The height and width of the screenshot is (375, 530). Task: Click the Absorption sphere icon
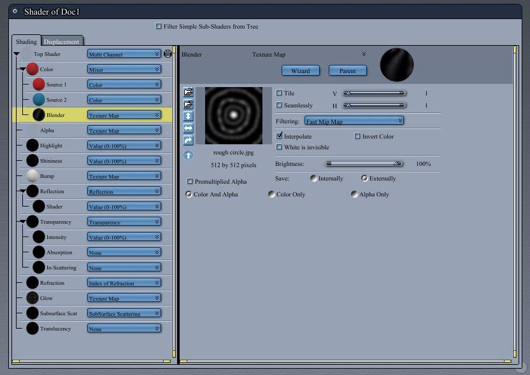pyautogui.click(x=39, y=252)
